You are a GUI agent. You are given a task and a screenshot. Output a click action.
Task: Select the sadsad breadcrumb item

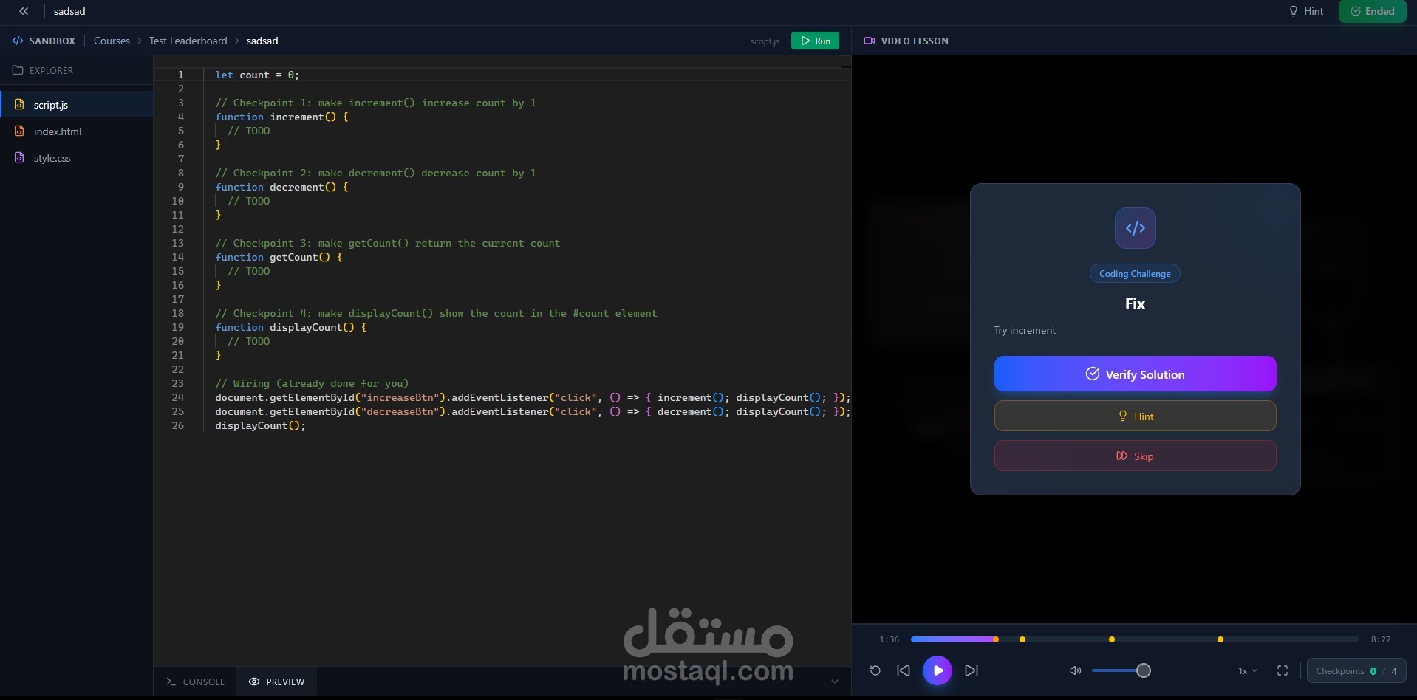coord(262,41)
